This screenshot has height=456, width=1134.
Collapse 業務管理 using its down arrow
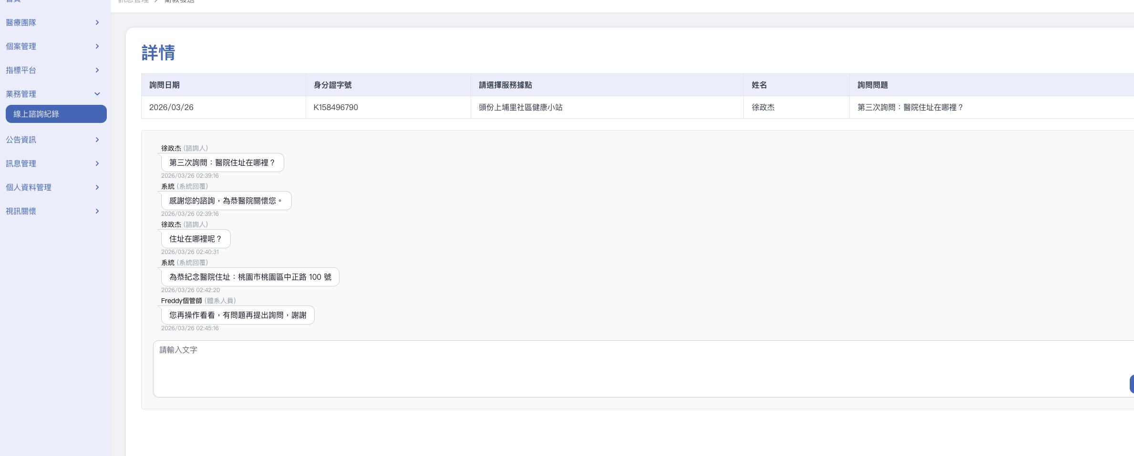(x=97, y=94)
